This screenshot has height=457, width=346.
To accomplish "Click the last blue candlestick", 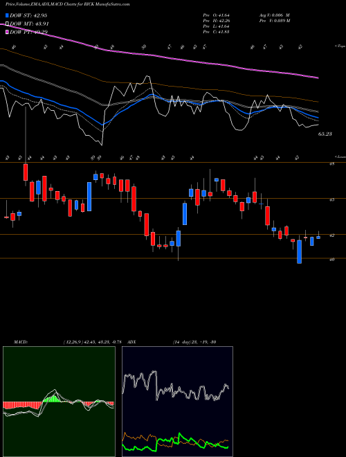I will coord(318,238).
